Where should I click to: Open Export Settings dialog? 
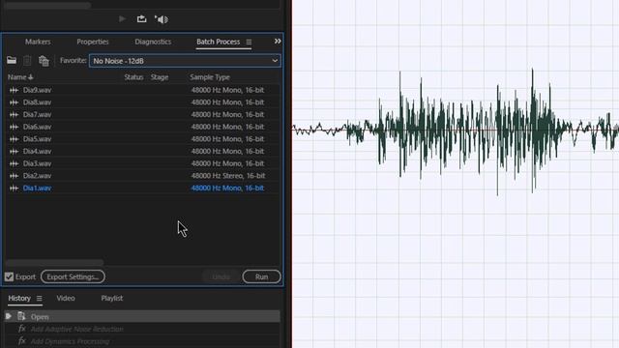click(x=73, y=276)
